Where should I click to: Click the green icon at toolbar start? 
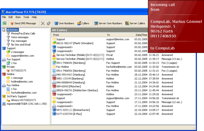point(4,23)
